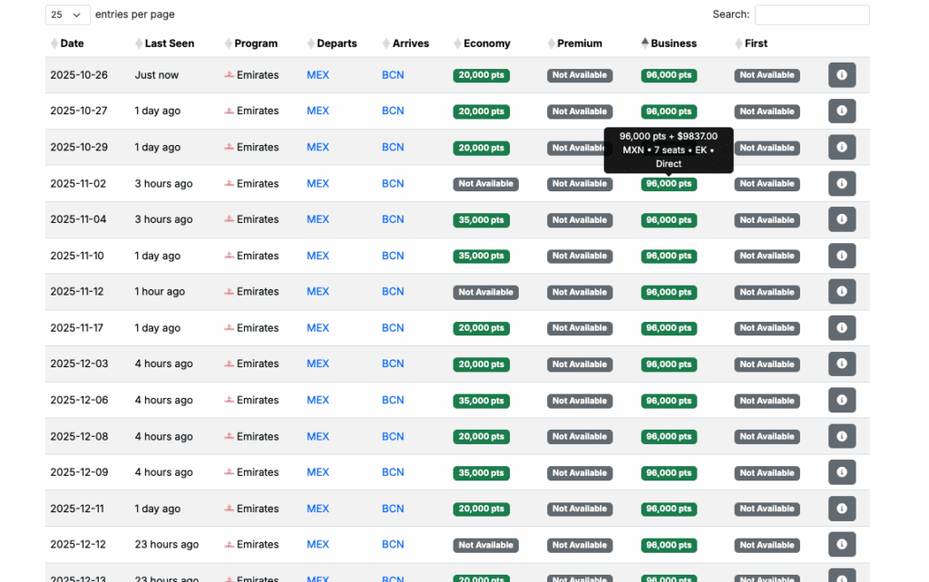Click 20,000 pts economy badge for 2025-12-08

pos(481,437)
